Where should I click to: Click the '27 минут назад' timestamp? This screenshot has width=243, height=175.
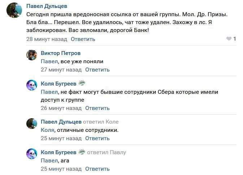click(61, 70)
